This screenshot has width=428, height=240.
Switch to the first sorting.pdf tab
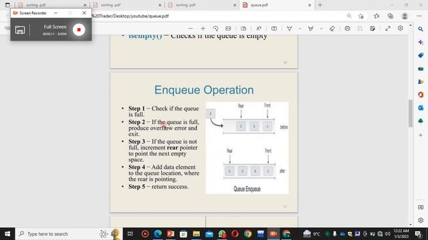(x=52, y=5)
